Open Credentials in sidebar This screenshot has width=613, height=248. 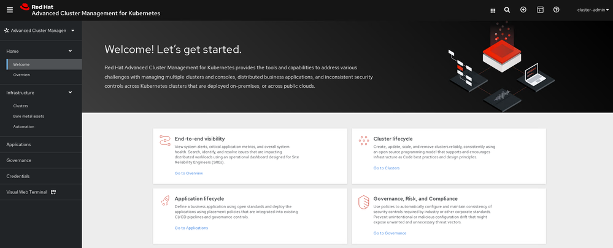(x=40, y=176)
